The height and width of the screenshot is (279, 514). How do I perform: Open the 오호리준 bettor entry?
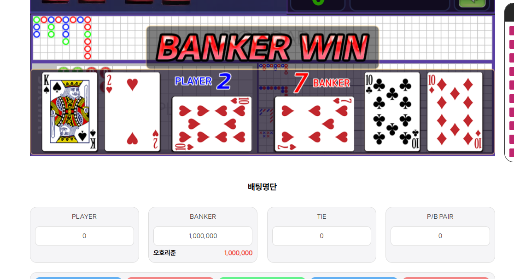(x=164, y=253)
